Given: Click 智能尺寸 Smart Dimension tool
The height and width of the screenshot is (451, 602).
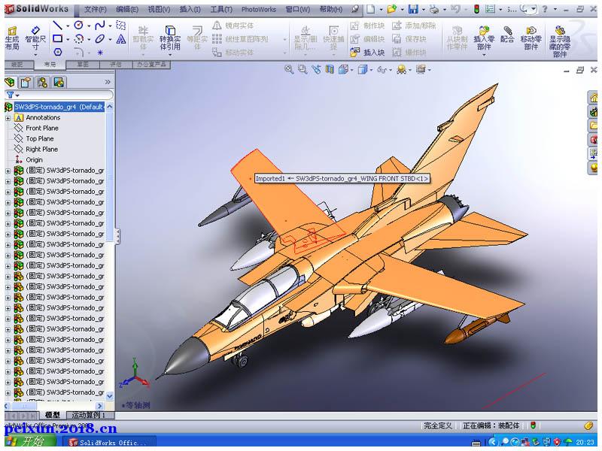Looking at the screenshot, I should click(x=35, y=39).
